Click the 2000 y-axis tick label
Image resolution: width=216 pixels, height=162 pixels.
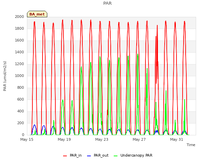click(20, 17)
